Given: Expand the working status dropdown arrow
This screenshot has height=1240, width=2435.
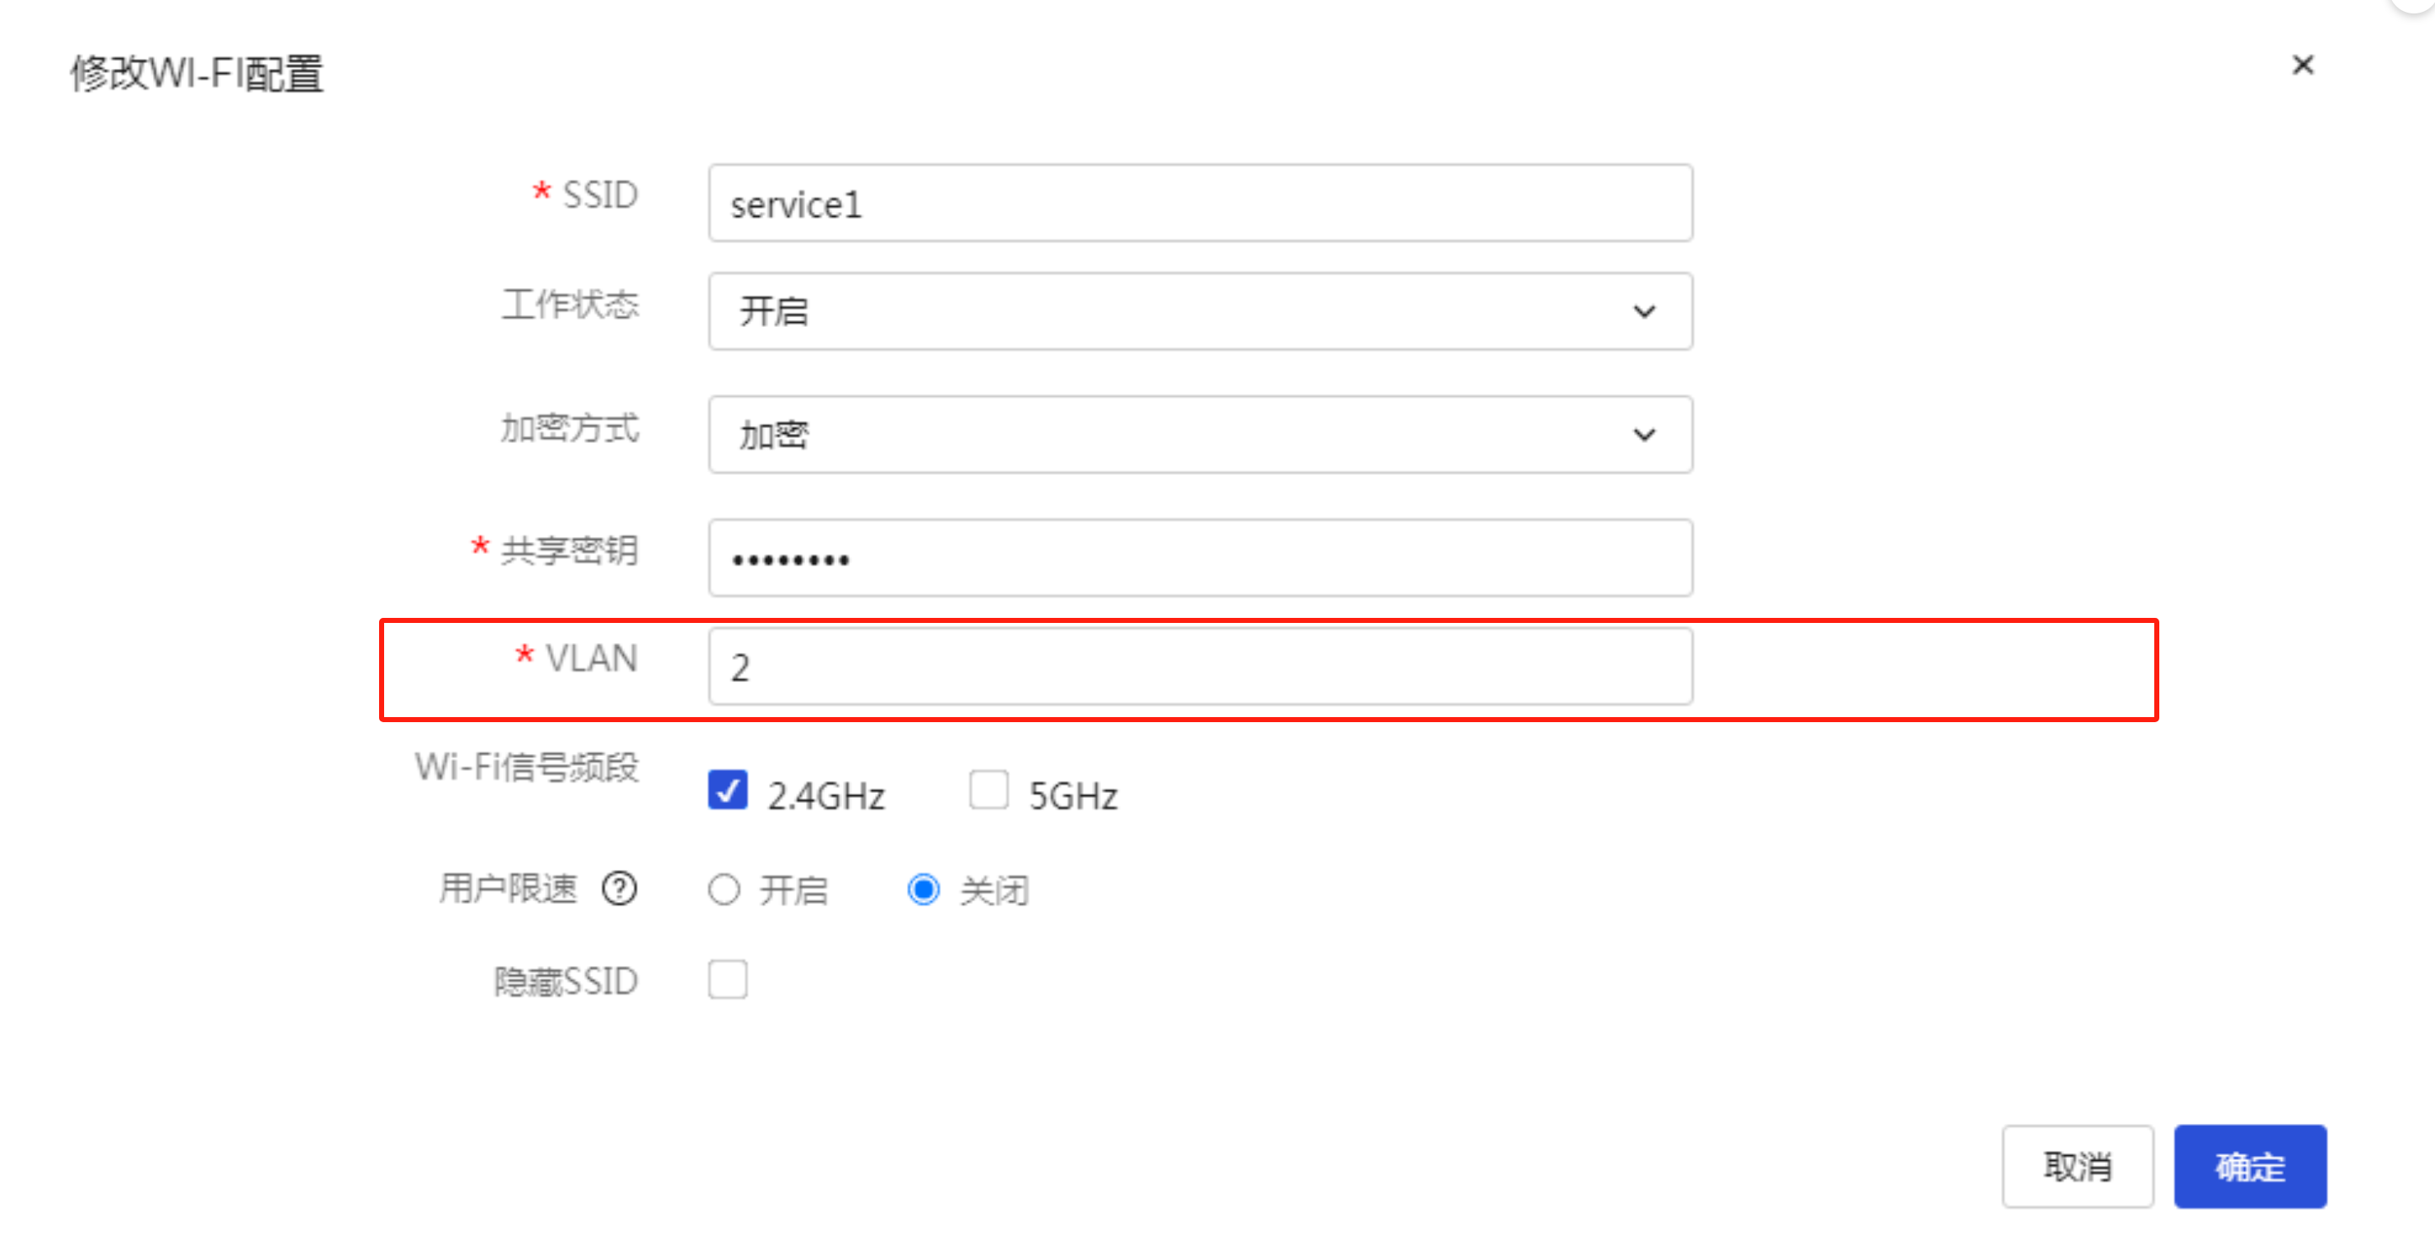Looking at the screenshot, I should 1644,312.
